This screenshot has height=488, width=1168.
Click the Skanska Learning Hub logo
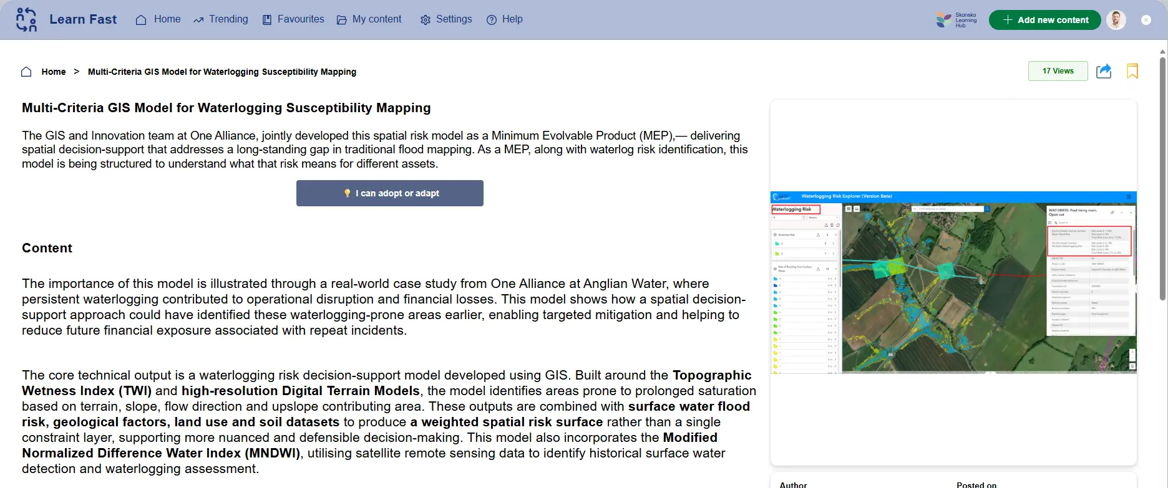click(956, 20)
